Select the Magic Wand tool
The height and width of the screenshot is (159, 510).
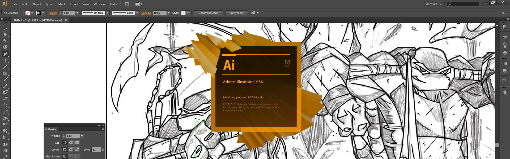(5, 41)
